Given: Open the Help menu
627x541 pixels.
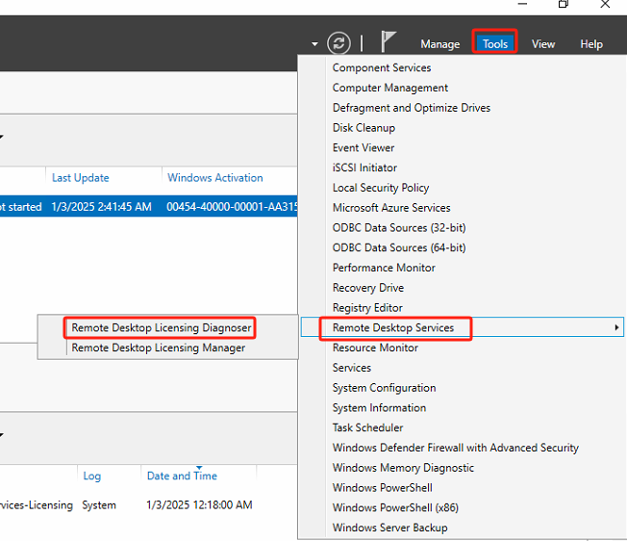Looking at the screenshot, I should tap(591, 44).
